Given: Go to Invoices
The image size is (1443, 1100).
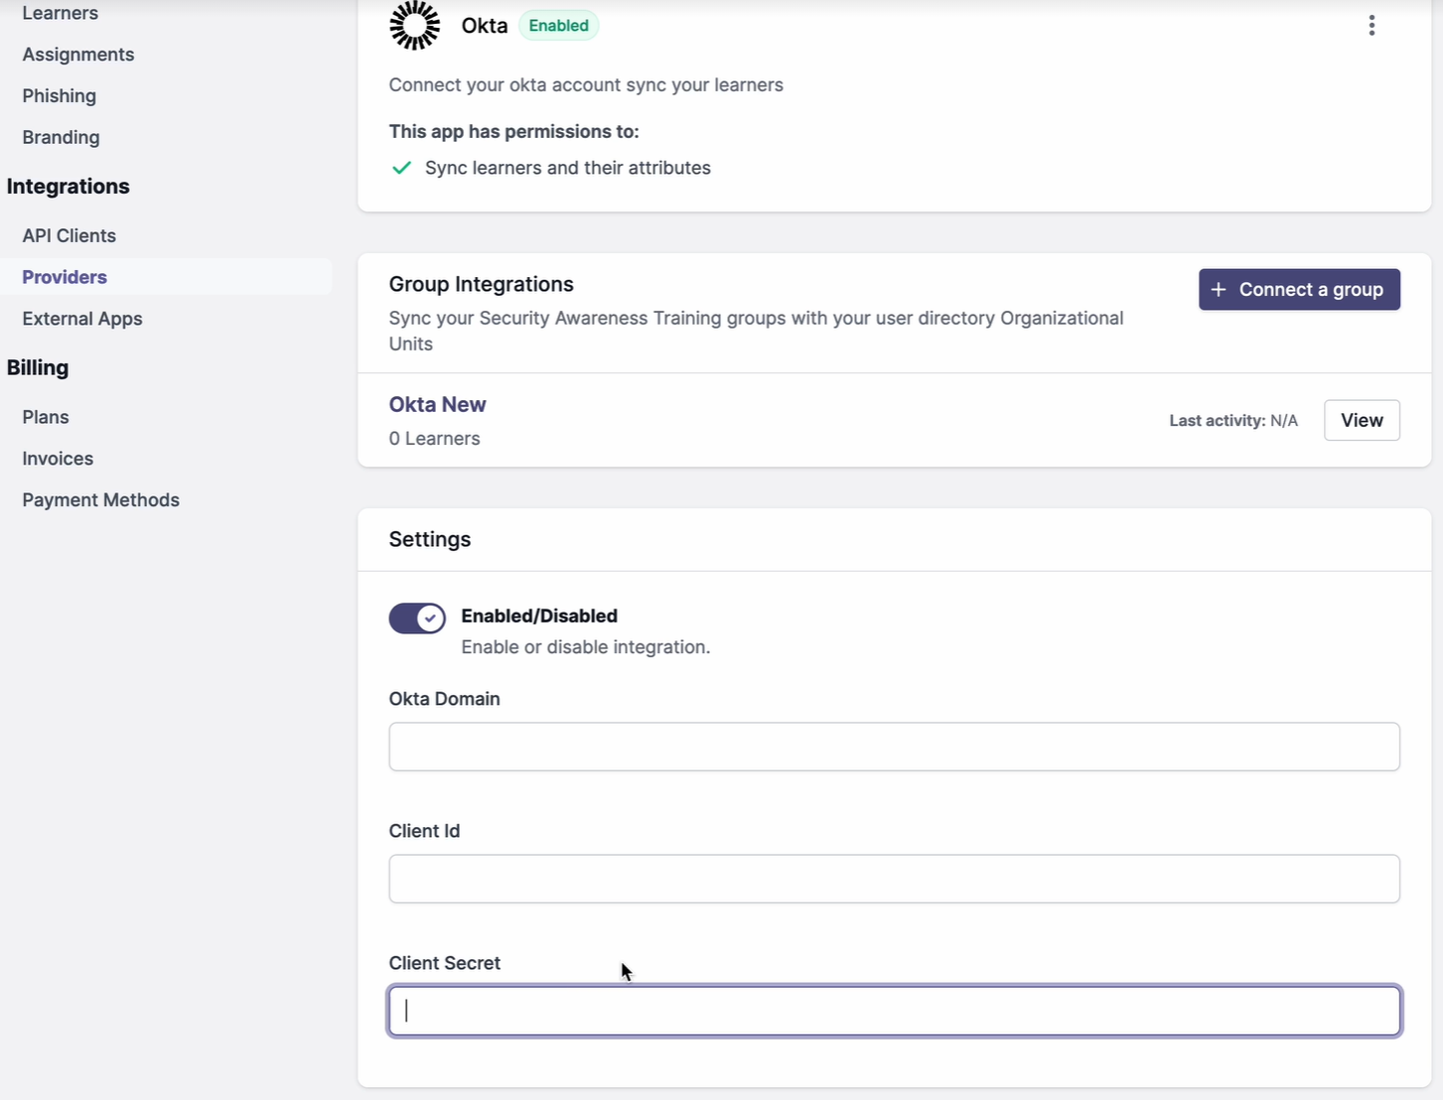Looking at the screenshot, I should [x=58, y=459].
